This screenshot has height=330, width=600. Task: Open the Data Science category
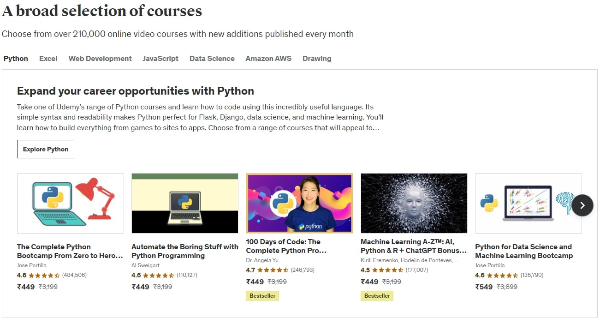coord(212,58)
